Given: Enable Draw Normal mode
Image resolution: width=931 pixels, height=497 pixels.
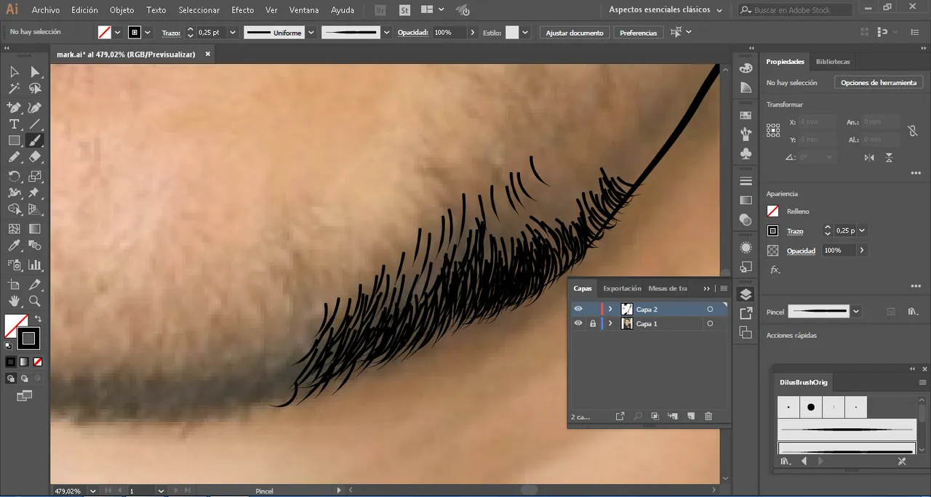Looking at the screenshot, I should click(11, 379).
